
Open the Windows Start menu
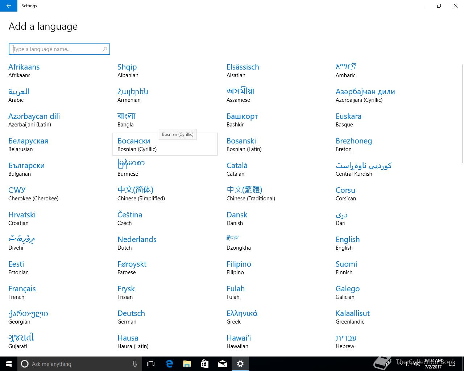(x=9, y=364)
